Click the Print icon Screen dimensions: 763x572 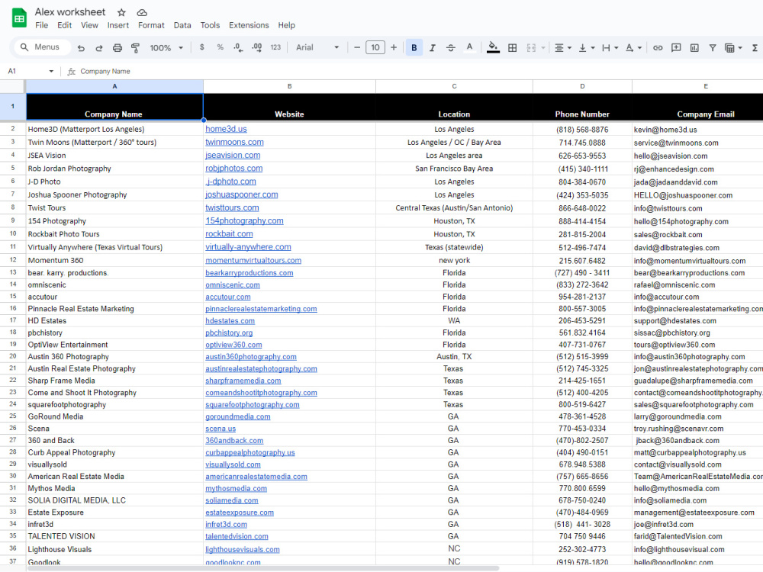118,47
